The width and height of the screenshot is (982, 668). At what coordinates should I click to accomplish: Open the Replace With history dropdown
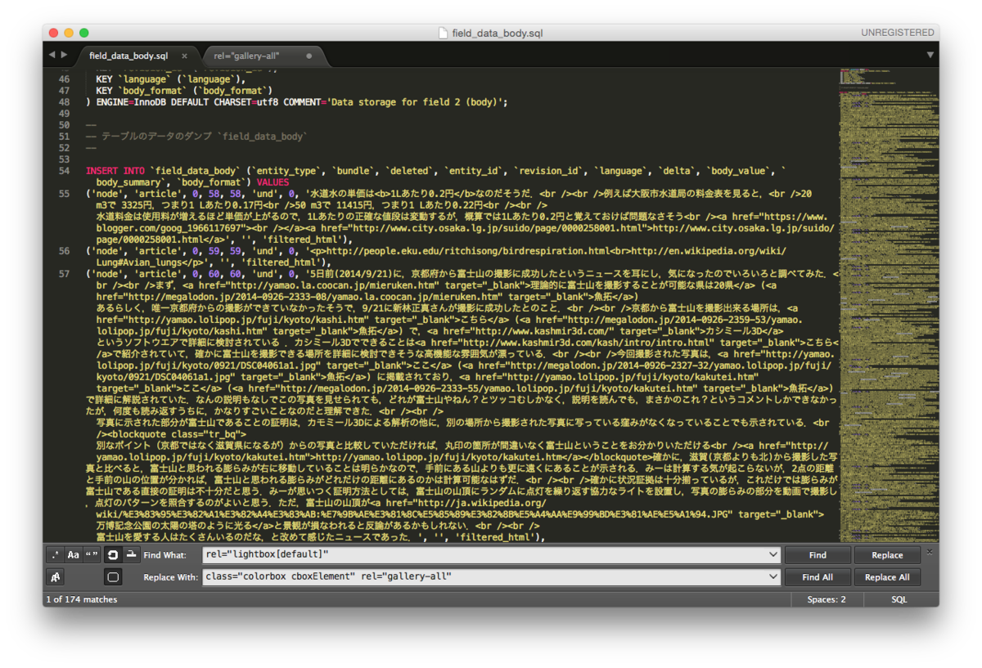tap(773, 577)
